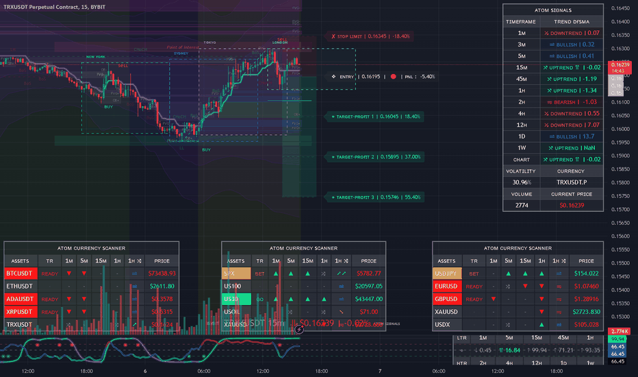Click the SPX price $5782.77
The width and height of the screenshot is (638, 377).
click(x=369, y=273)
